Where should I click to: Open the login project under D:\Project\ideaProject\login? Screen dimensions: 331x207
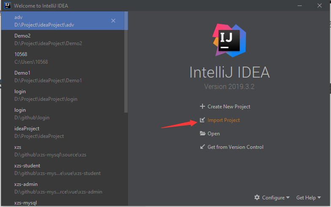(x=63, y=95)
